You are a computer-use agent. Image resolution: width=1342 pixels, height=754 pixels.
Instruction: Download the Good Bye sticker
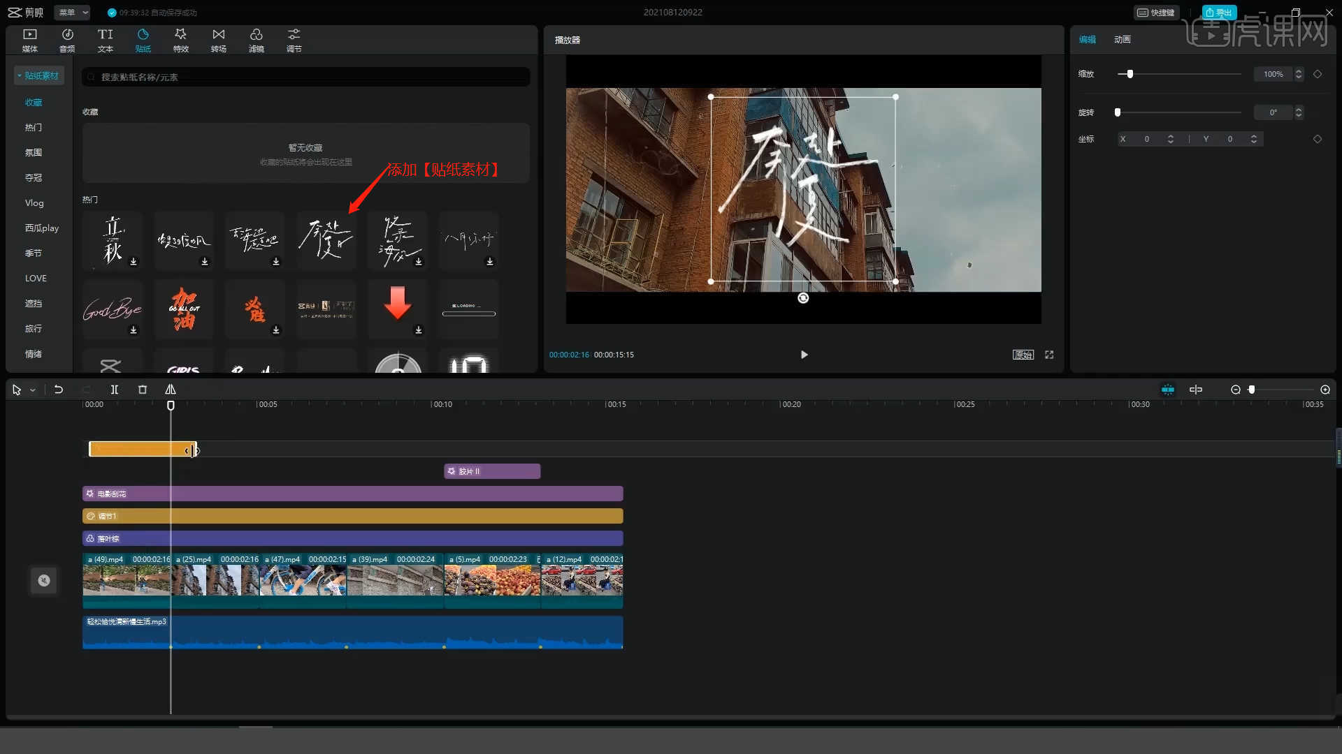tap(134, 330)
